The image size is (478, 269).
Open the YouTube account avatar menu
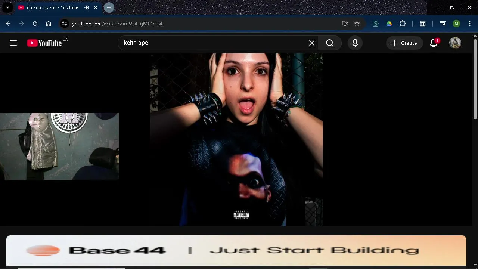click(455, 43)
